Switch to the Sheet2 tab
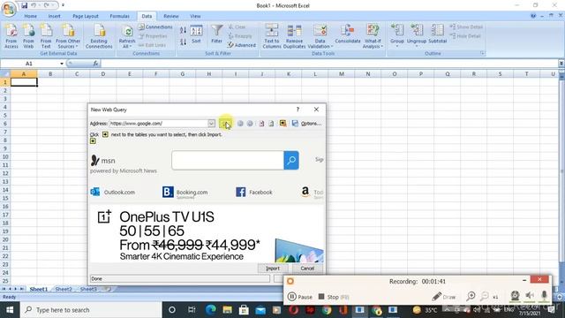Screen dimensions: 565x318 (x=64, y=289)
